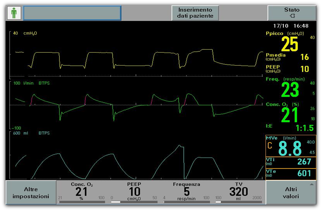Select the TV 320 ml setting

(x=239, y=192)
